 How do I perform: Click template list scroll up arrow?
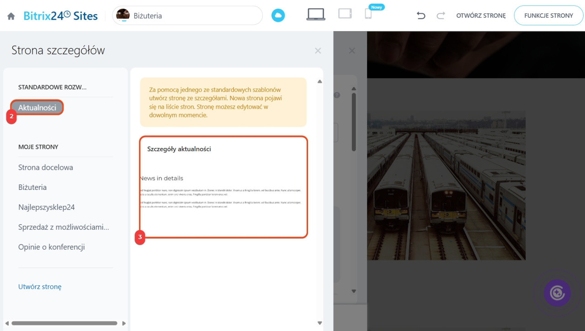point(320,81)
